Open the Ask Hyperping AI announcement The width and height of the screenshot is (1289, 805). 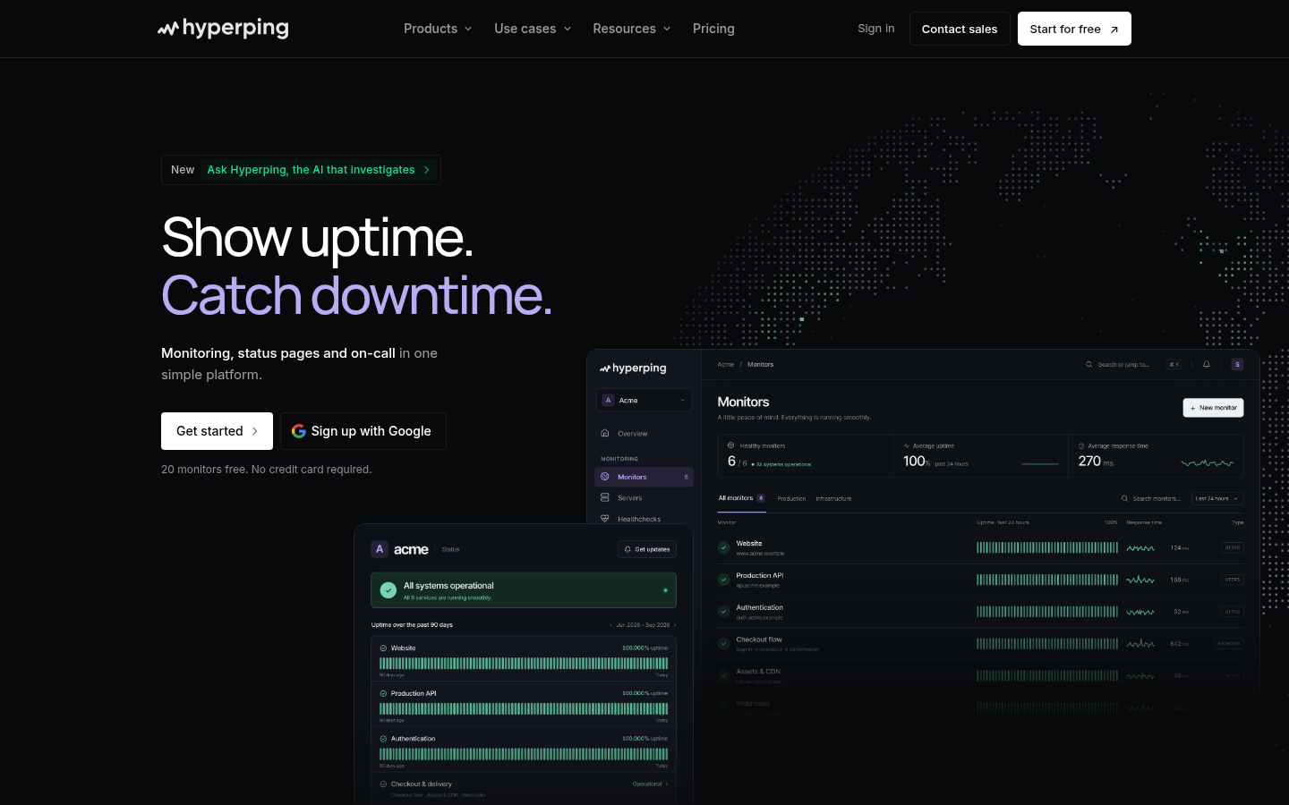click(x=301, y=170)
